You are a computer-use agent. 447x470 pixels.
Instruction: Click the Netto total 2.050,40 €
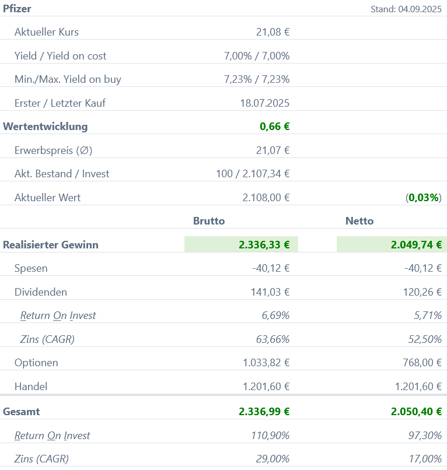[416, 412]
